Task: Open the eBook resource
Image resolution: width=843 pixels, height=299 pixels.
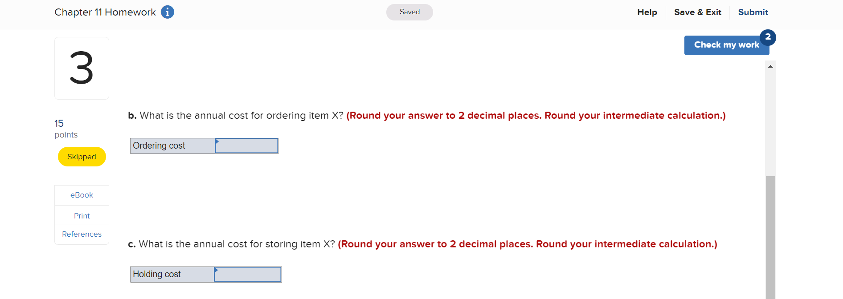Action: (82, 195)
